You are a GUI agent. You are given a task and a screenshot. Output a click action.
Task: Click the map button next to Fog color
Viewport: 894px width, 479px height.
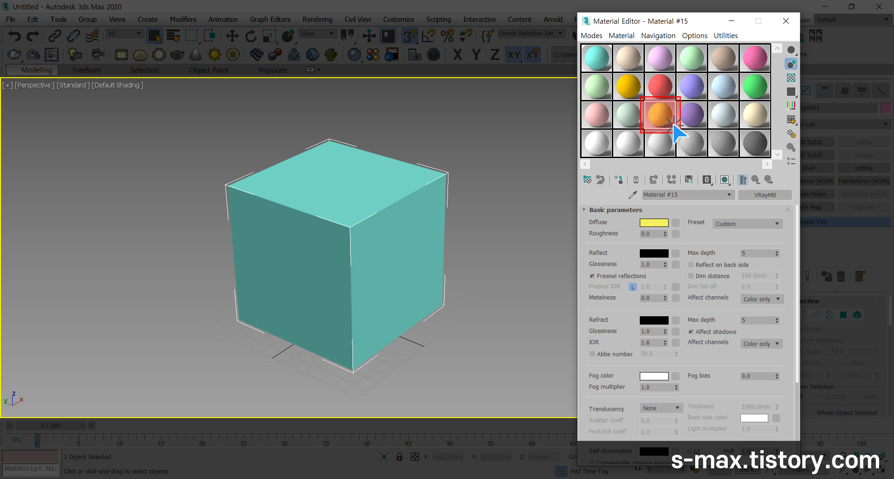click(676, 376)
